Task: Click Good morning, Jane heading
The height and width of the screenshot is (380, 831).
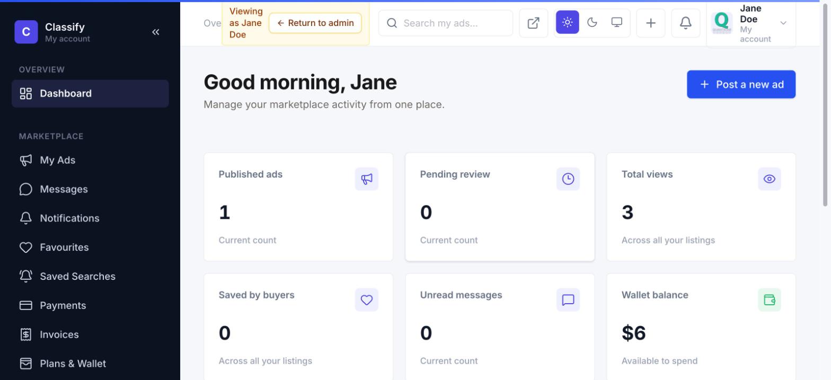Action: (x=300, y=82)
